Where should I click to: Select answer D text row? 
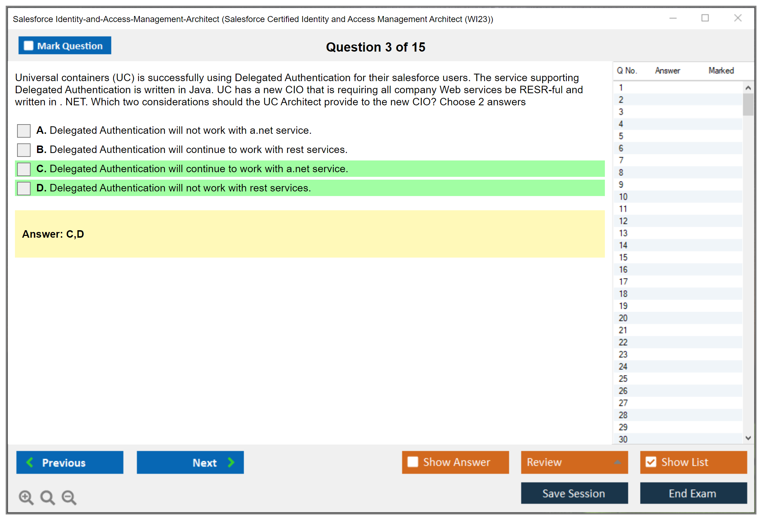180,188
